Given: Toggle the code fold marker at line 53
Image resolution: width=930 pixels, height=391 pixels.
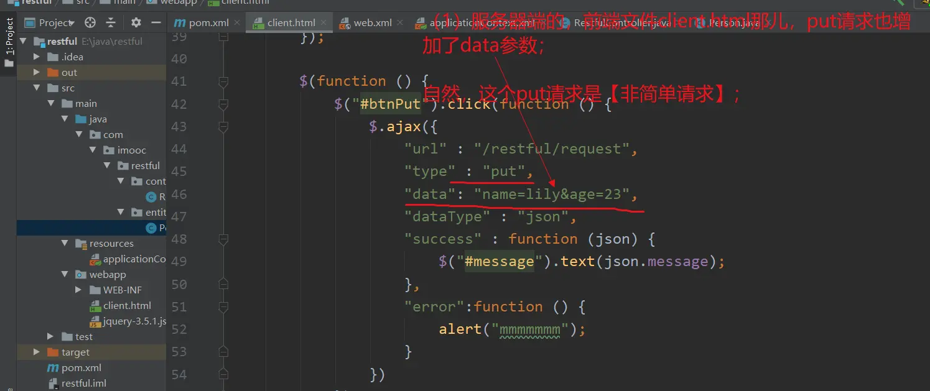Looking at the screenshot, I should [223, 352].
